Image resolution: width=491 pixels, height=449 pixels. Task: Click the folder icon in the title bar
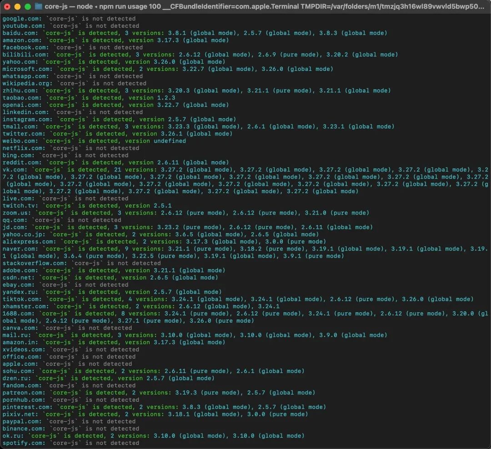pos(39,6)
